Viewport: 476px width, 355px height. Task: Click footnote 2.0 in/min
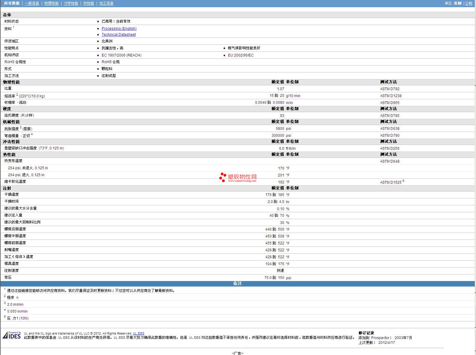(15, 305)
